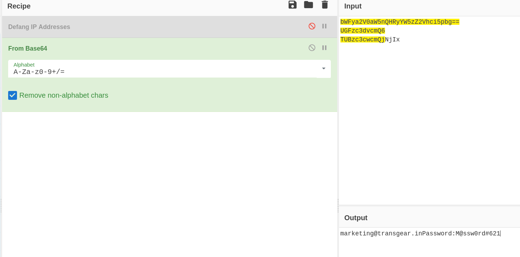520x257 pixels.
Task: Disable the From Base64 operation
Action: click(312, 48)
